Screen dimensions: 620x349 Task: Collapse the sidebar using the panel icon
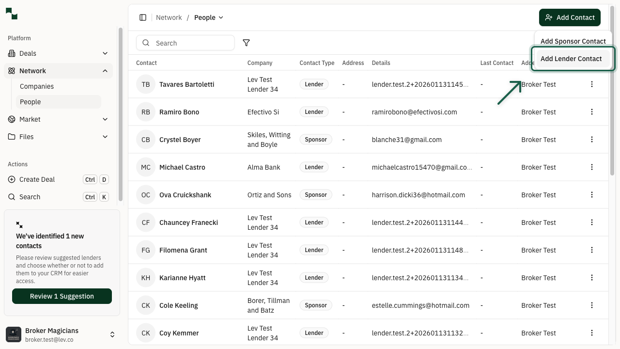click(x=143, y=17)
